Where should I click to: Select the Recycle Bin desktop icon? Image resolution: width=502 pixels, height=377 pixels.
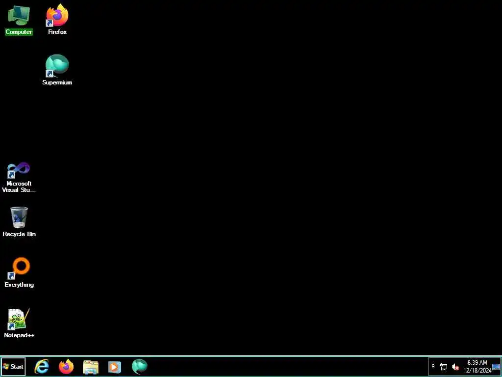coord(19,221)
